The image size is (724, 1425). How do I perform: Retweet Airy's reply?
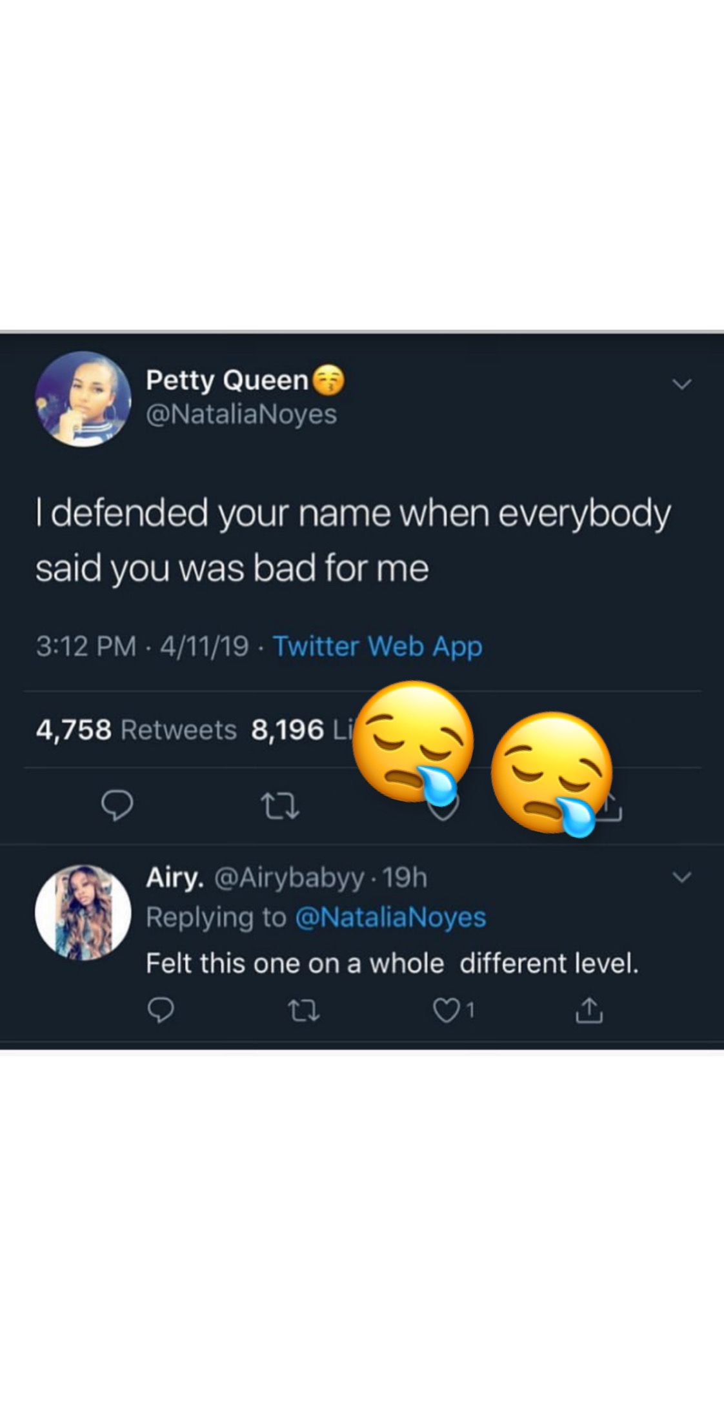(303, 1011)
